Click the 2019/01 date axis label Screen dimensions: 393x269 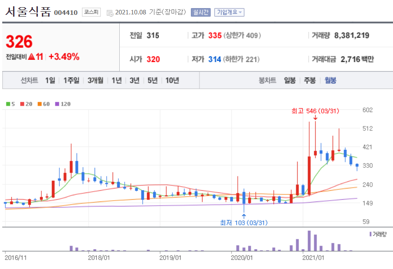pos(170,257)
